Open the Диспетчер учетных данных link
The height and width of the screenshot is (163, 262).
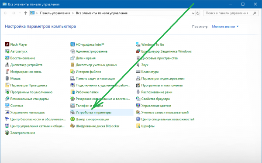pyautogui.click(x=96, y=65)
